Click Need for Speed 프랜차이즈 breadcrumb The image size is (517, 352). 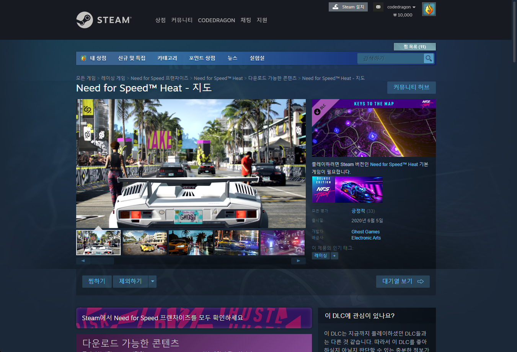160,78
